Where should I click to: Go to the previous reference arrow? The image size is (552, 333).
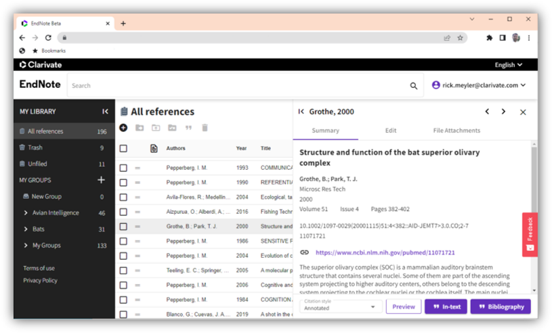pyautogui.click(x=487, y=112)
